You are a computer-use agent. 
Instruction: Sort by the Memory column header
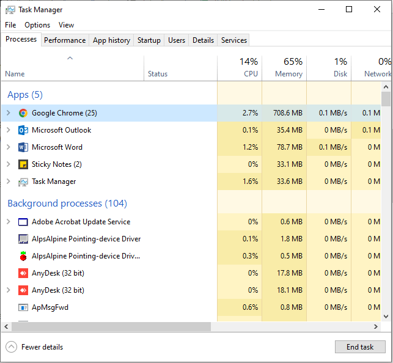pos(284,68)
